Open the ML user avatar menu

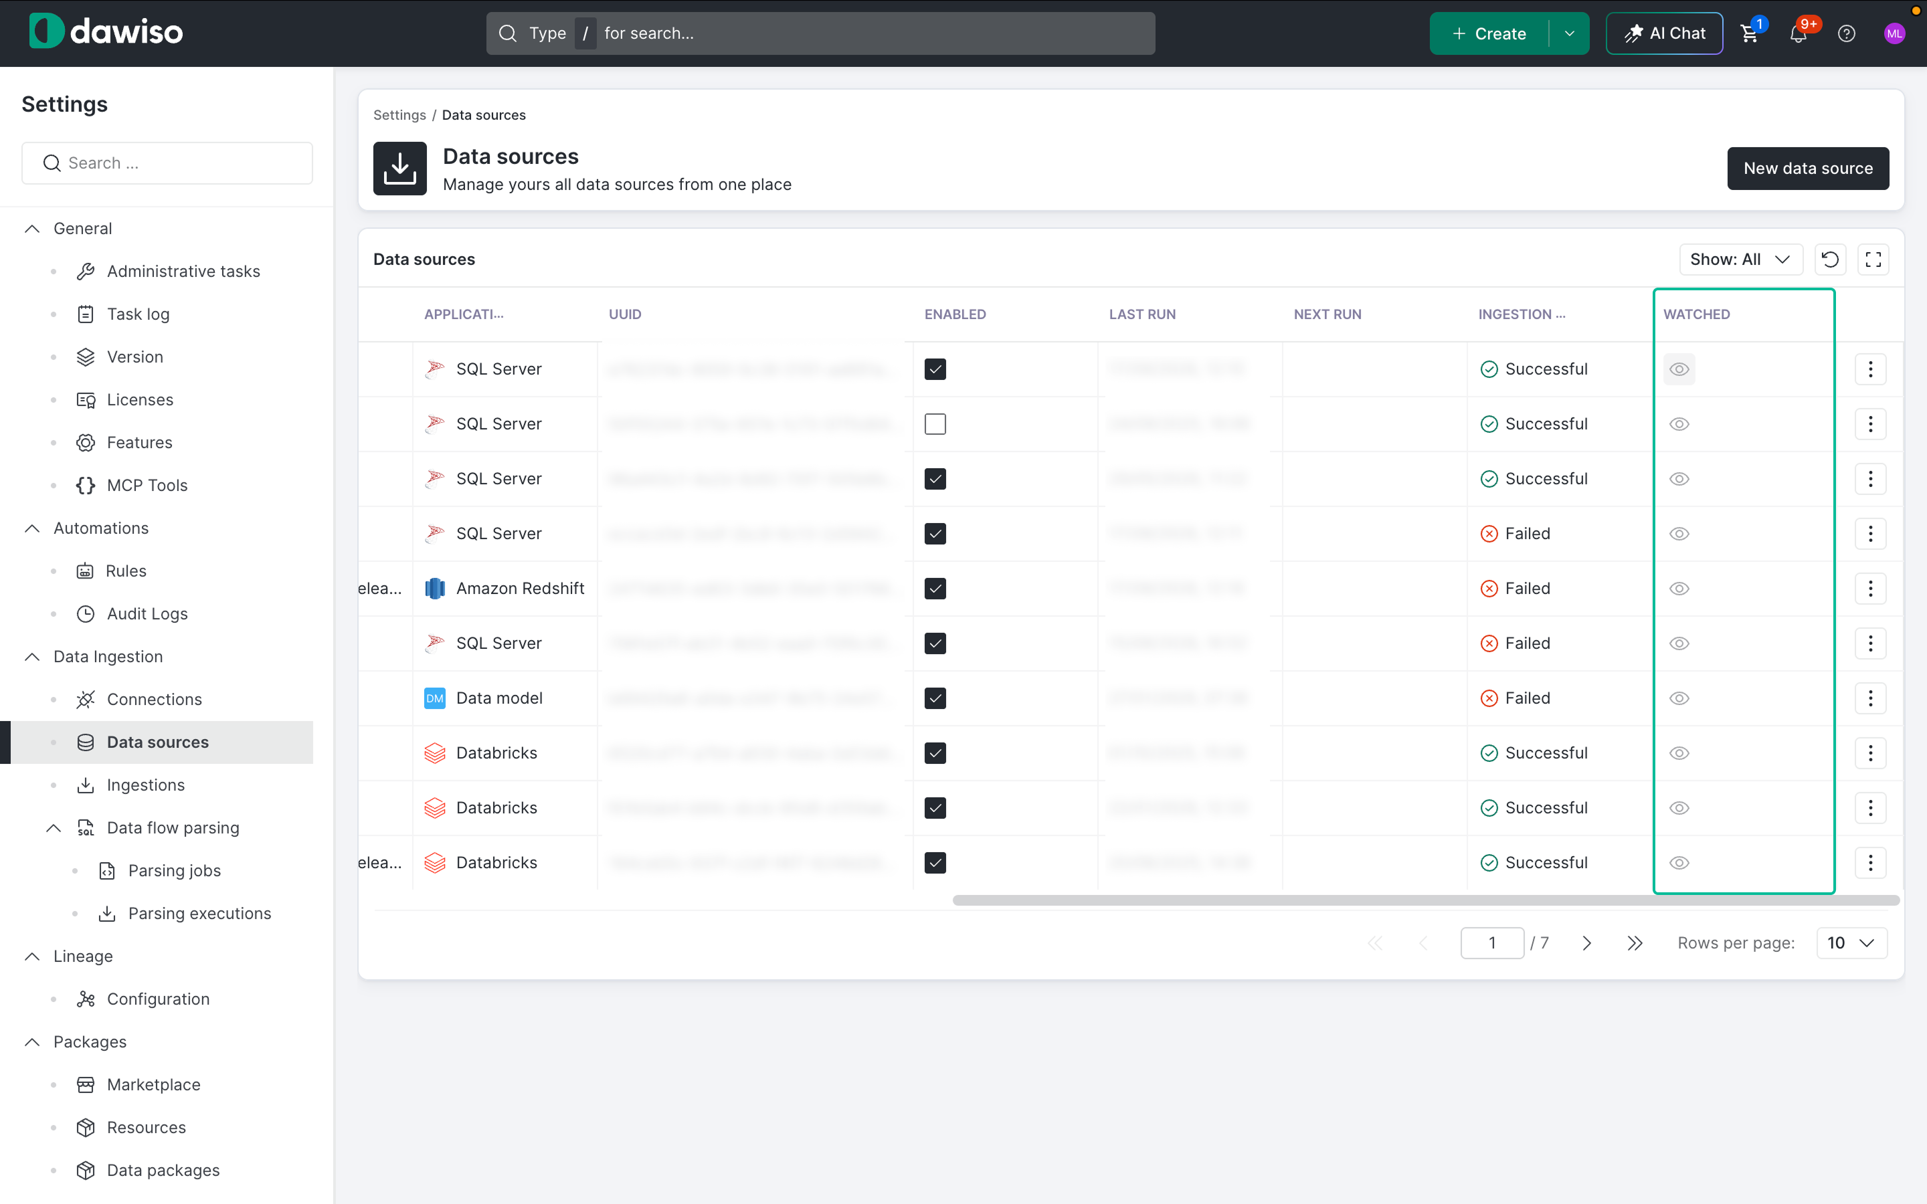(x=1894, y=33)
